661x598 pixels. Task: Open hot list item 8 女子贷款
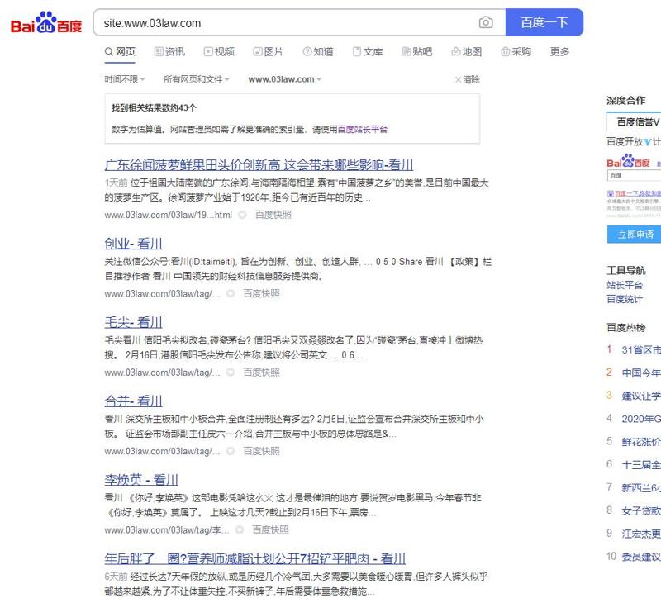tap(641, 510)
